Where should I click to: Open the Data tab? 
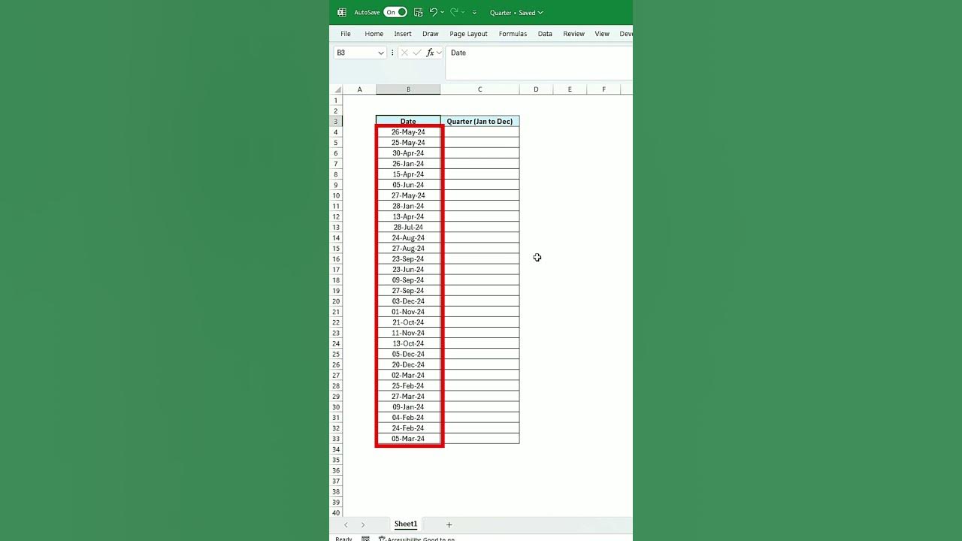[545, 34]
